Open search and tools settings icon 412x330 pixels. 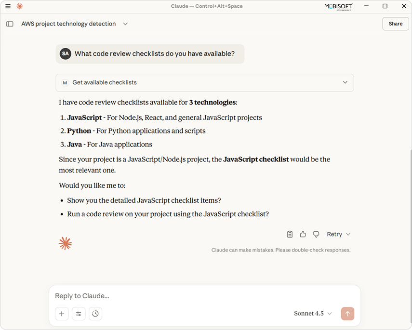[79, 314]
